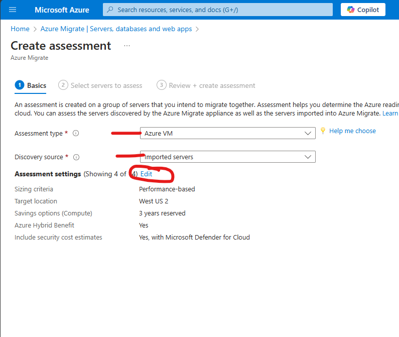Edit the assessment settings
The image size is (399, 337).
(x=146, y=174)
